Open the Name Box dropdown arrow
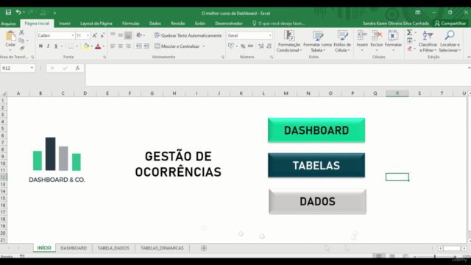471x265 pixels. tap(32, 68)
